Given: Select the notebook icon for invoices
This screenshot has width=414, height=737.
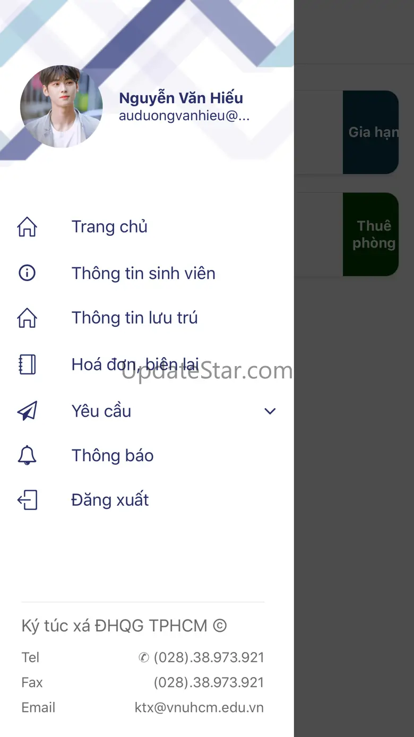Looking at the screenshot, I should [27, 365].
